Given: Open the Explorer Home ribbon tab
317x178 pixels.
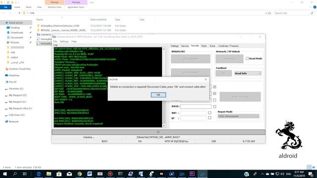Looking at the screenshot, I should (17, 7).
